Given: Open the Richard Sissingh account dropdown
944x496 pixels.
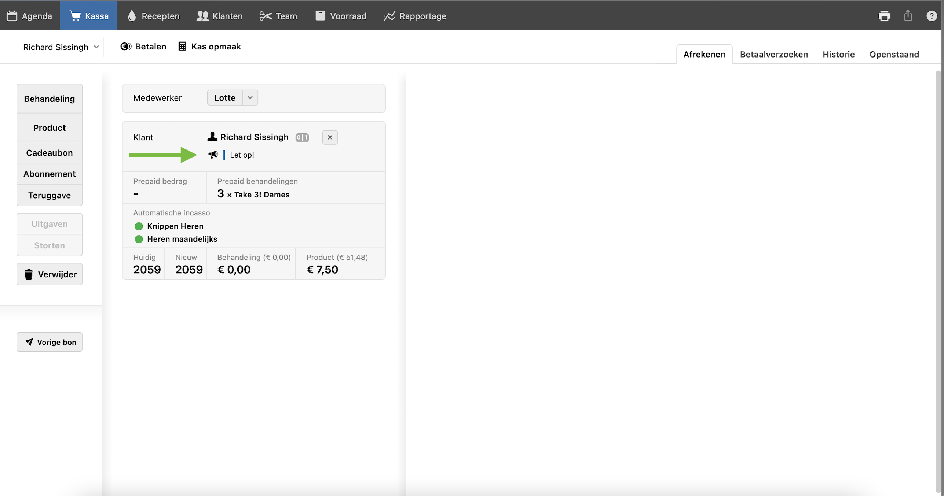Looking at the screenshot, I should 61,47.
